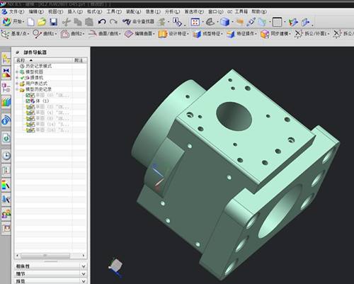The image size is (354, 284).
Task: Select the shaded blue cube rendering icon
Action: coord(224,22)
